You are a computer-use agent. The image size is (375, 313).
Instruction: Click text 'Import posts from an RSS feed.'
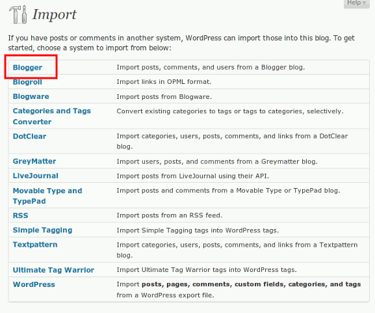point(170,215)
